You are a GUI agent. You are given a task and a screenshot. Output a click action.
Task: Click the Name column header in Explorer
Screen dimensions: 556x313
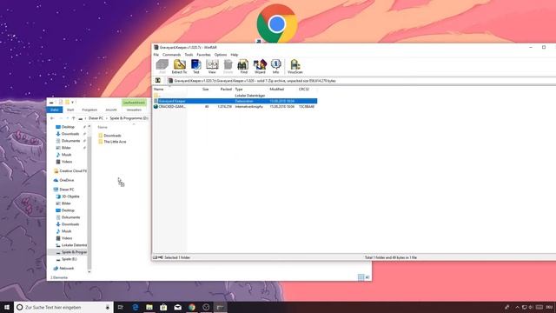(103, 127)
